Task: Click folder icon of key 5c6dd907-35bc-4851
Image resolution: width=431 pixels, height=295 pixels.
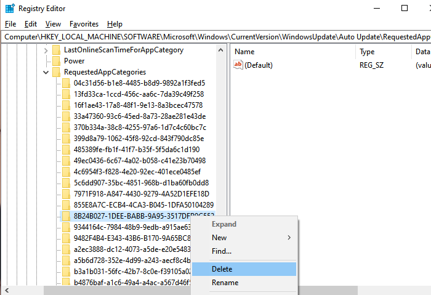Action: coord(66,183)
